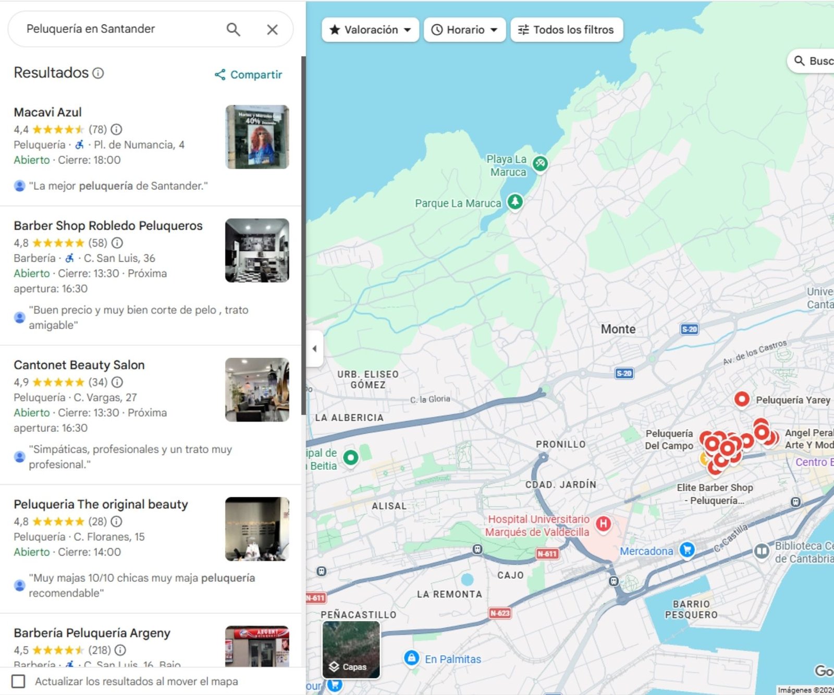Click the Hospital Valdecilla map marker
This screenshot has height=695, width=834.
coord(603,523)
